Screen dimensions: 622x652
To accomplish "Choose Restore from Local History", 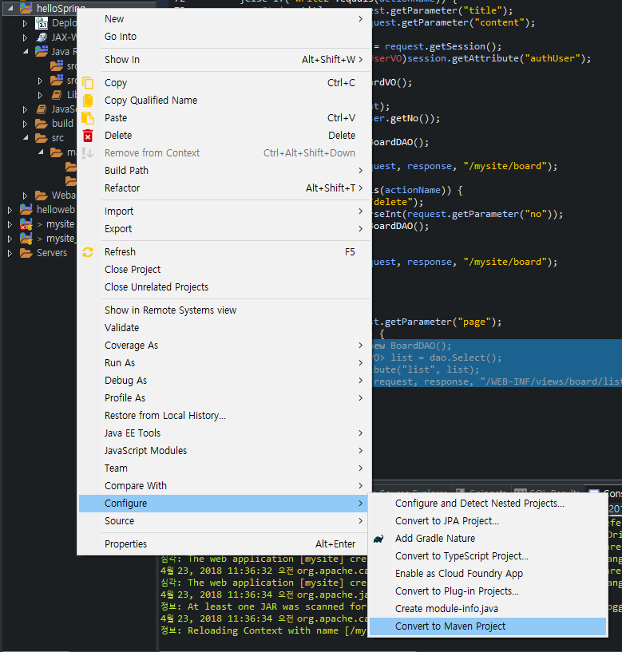I will click(164, 416).
